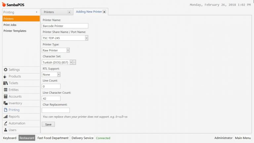Click the Line Character Count field

coord(51,98)
